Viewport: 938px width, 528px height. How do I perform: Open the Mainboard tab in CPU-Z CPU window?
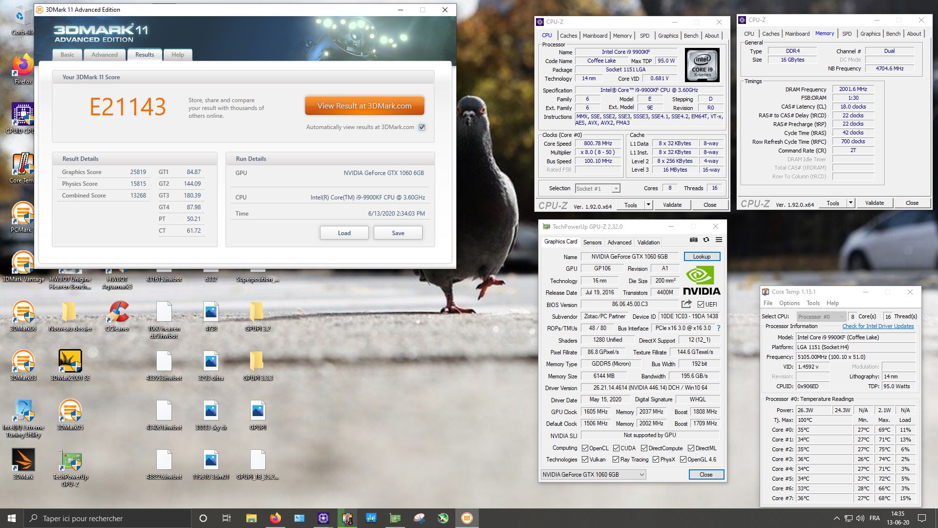pos(595,36)
